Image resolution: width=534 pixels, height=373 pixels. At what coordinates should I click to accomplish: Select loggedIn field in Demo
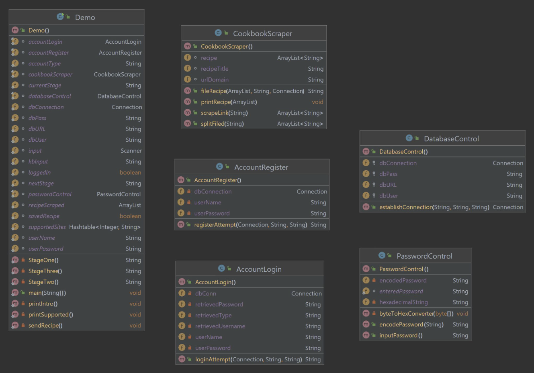pos(77,172)
